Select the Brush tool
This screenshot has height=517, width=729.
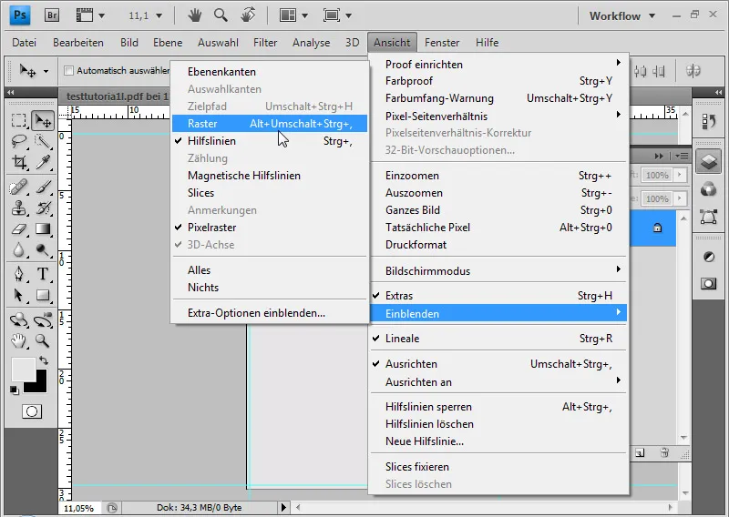[43, 187]
